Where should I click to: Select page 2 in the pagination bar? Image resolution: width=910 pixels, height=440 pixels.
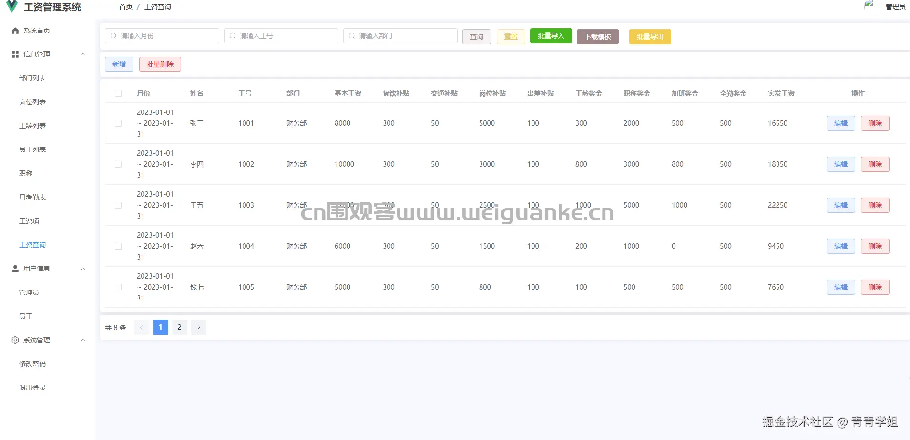pyautogui.click(x=179, y=327)
